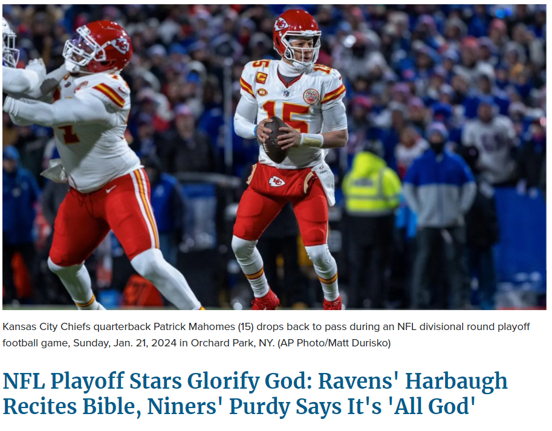The width and height of the screenshot is (552, 431).
Task: Click the NFL shield on jersey collar
Action: (286, 93)
